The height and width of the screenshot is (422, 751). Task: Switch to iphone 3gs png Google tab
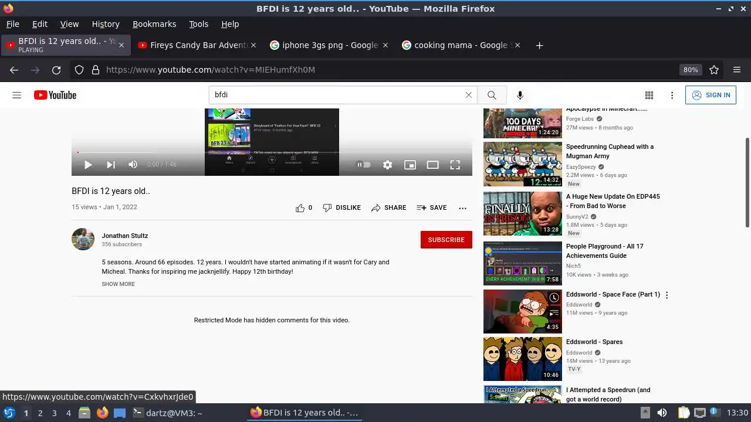click(330, 45)
